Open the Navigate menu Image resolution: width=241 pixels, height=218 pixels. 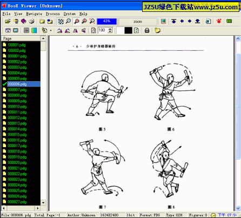click(x=34, y=14)
